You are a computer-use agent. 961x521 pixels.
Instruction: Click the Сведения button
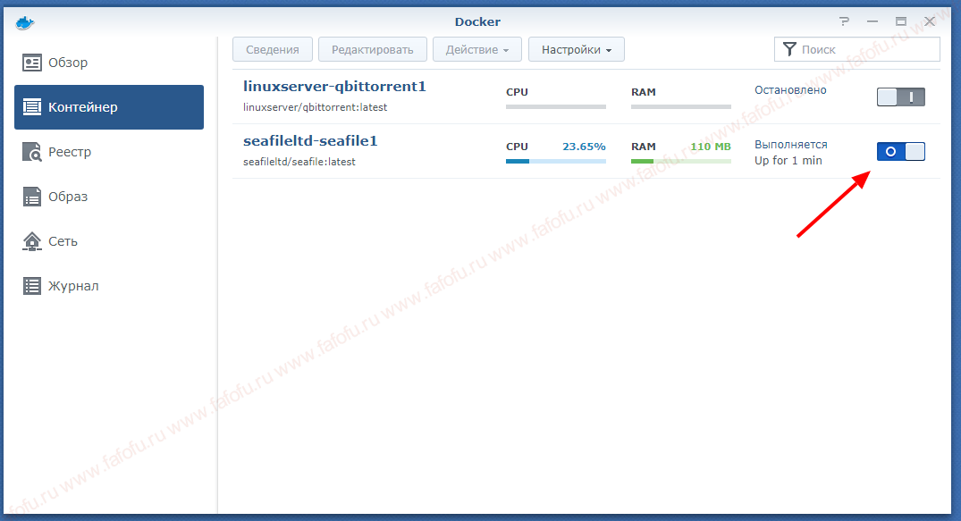(x=272, y=50)
